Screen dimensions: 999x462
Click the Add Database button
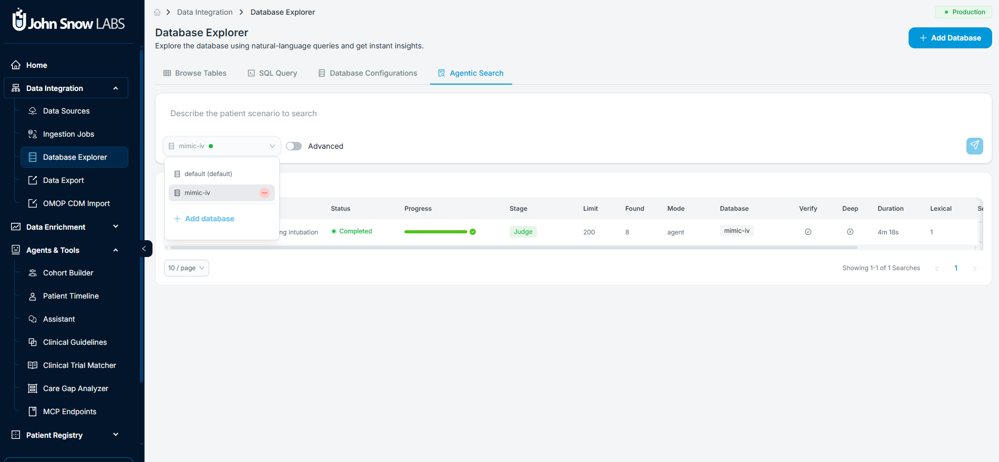point(950,38)
